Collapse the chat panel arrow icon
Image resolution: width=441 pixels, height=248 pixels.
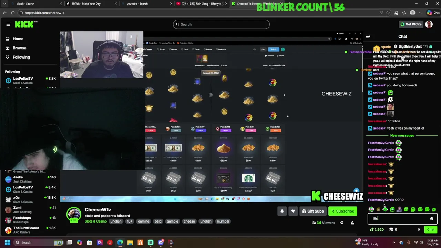click(x=368, y=37)
